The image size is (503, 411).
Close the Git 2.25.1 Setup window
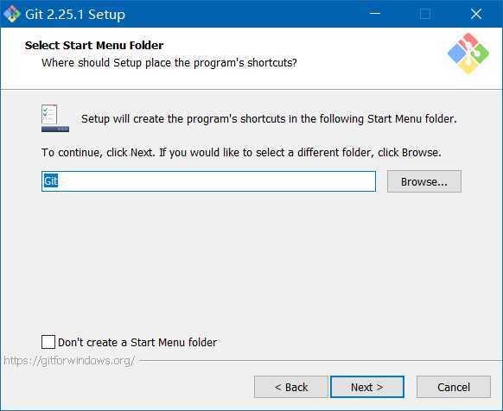476,14
